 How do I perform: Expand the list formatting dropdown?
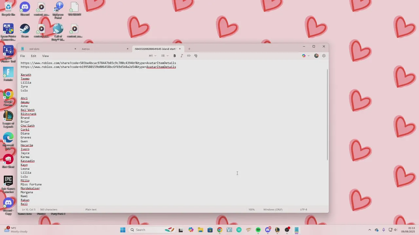pyautogui.click(x=165, y=56)
